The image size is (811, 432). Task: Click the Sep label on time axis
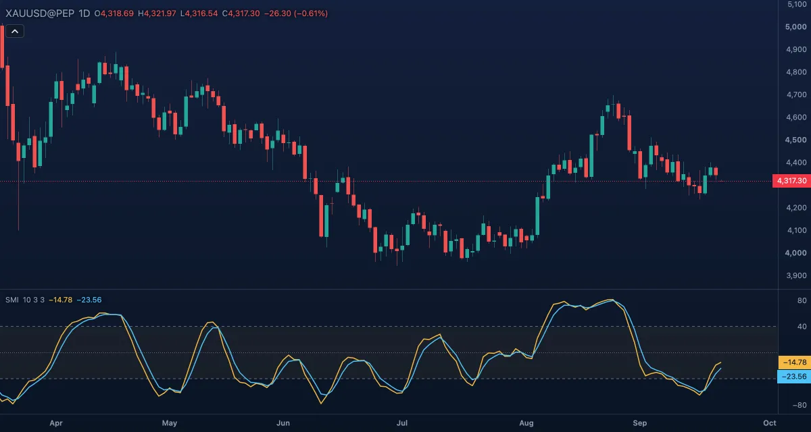click(640, 423)
